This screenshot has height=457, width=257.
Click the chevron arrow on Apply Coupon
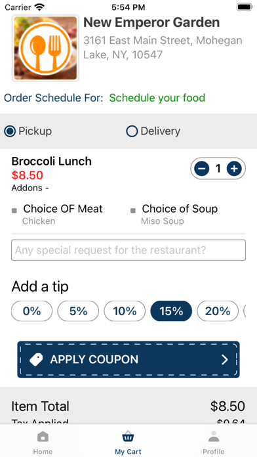(x=225, y=360)
